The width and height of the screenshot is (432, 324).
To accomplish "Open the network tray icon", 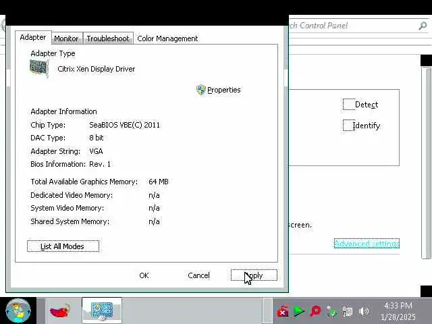I will coord(348,312).
